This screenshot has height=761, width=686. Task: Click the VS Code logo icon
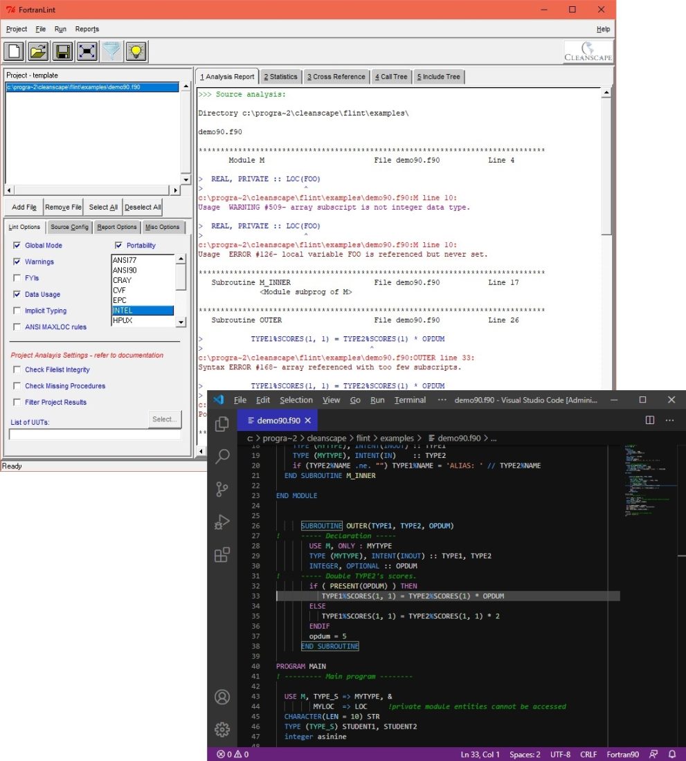pos(219,399)
